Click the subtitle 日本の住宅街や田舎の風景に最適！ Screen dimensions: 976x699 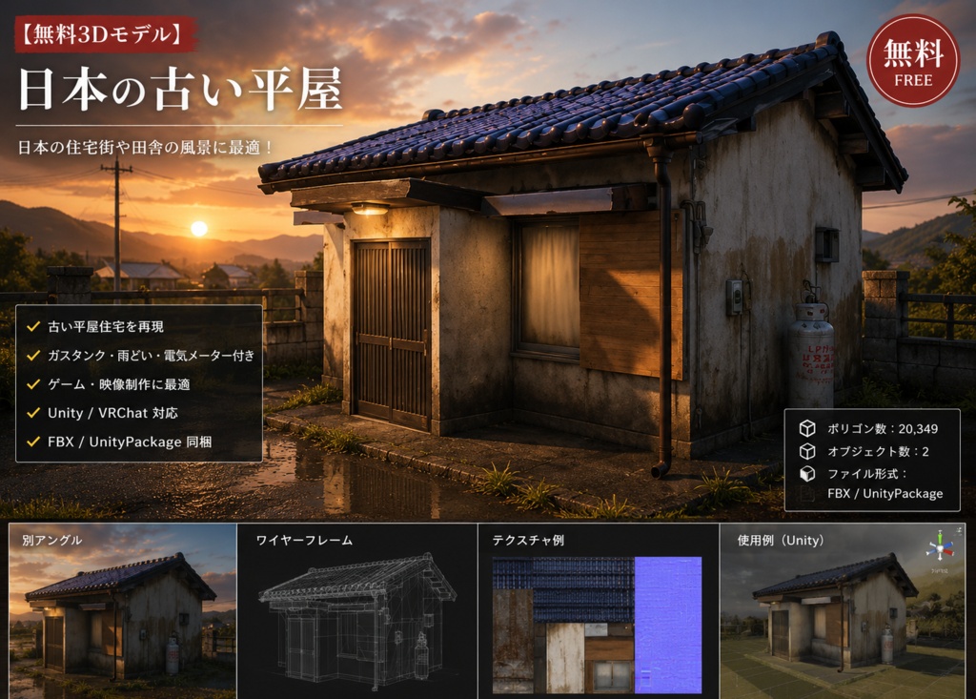tap(146, 148)
